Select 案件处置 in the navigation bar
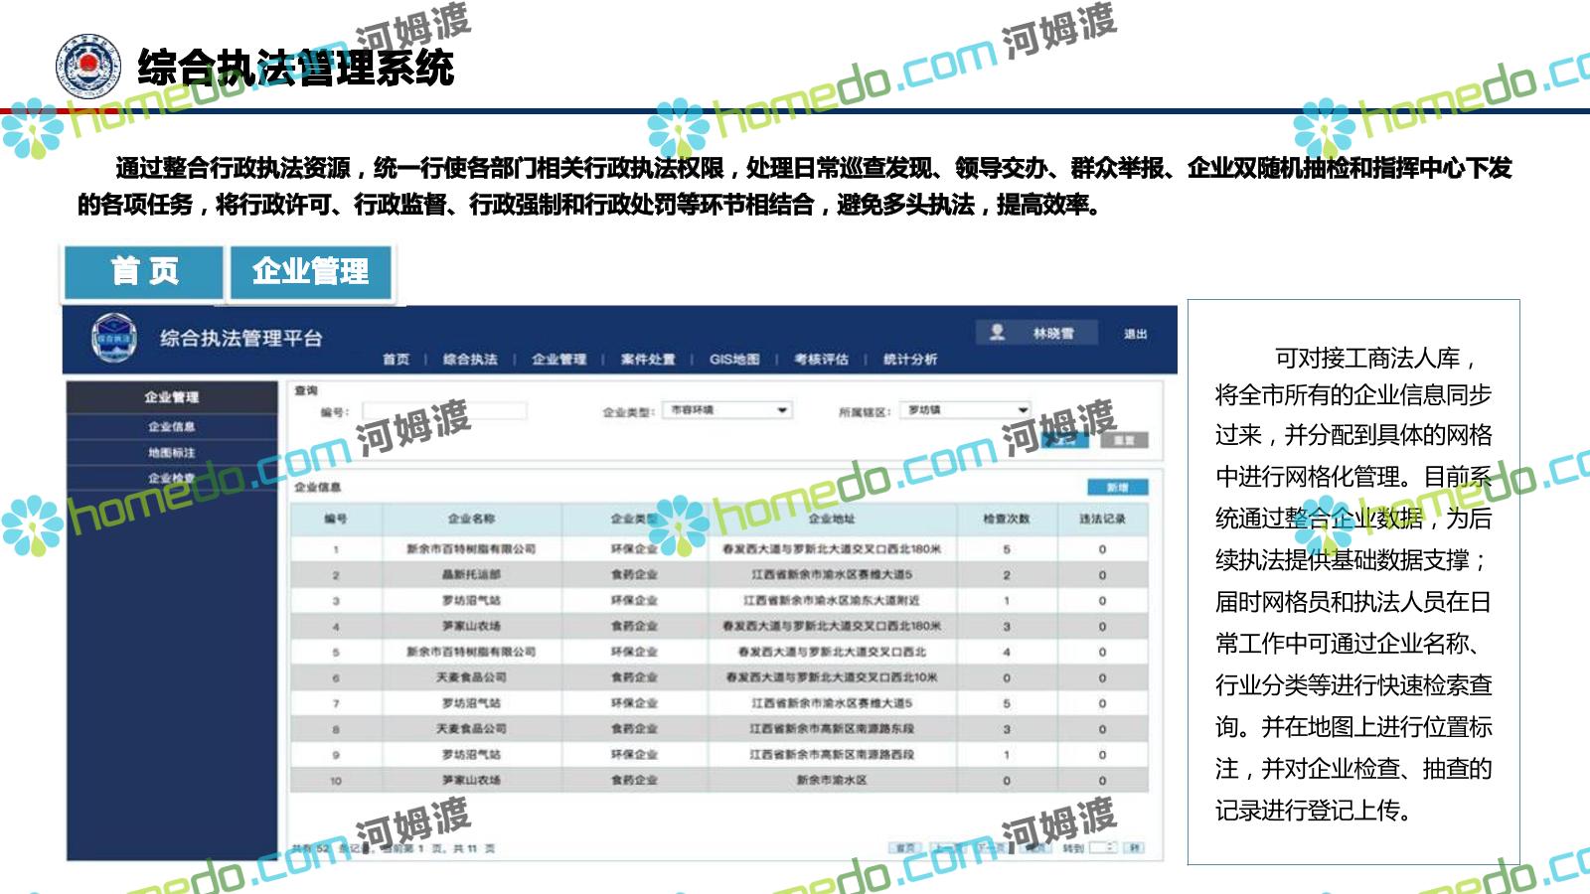Image resolution: width=1590 pixels, height=894 pixels. coord(648,360)
